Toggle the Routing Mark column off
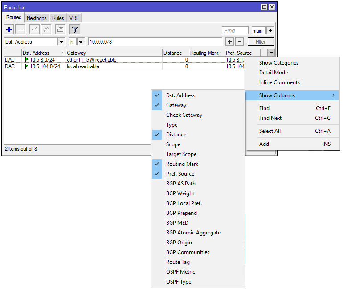 tap(182, 164)
